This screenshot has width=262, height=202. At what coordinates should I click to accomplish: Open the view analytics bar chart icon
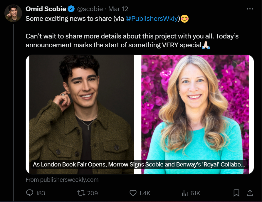(185, 193)
